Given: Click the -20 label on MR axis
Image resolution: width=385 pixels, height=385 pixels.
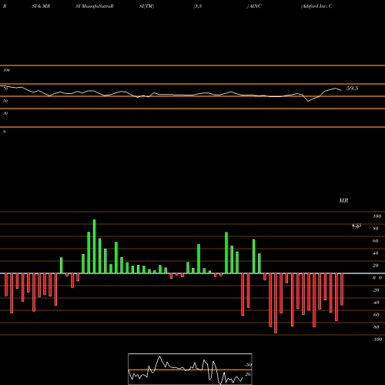Looking at the screenshot, I should tap(376, 290).
